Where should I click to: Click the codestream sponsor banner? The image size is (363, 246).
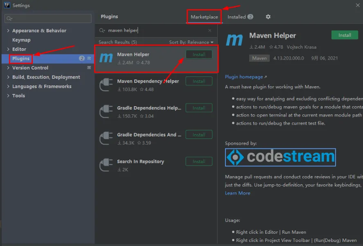point(280,157)
